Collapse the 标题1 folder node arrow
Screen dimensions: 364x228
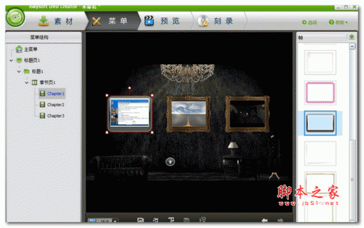pos(19,72)
